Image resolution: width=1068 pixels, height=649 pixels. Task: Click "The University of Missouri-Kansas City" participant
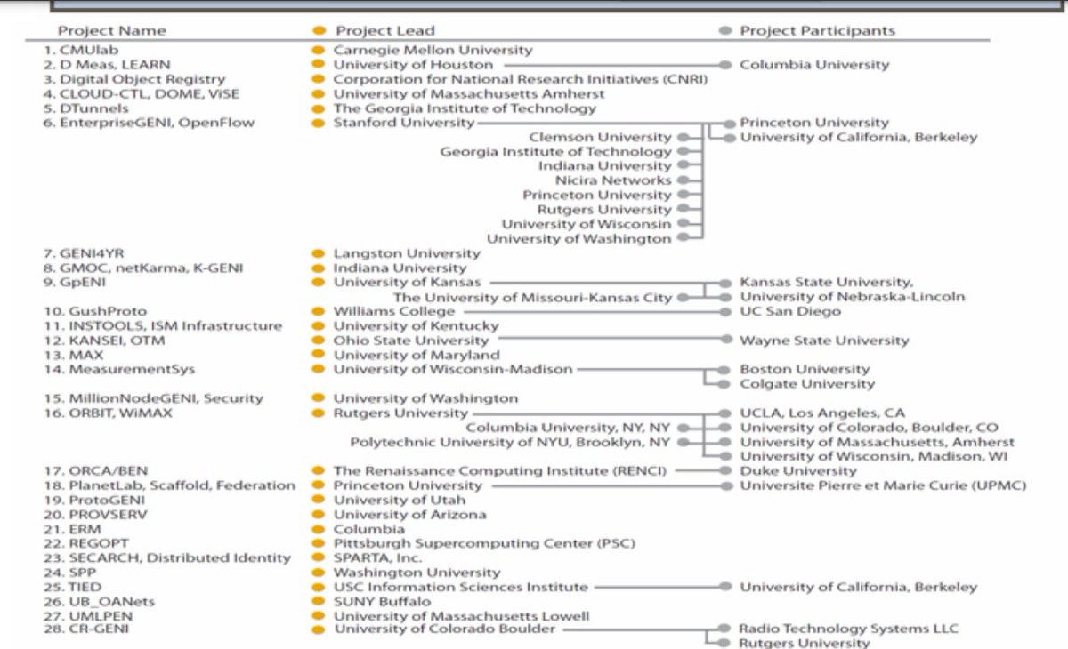point(532,297)
